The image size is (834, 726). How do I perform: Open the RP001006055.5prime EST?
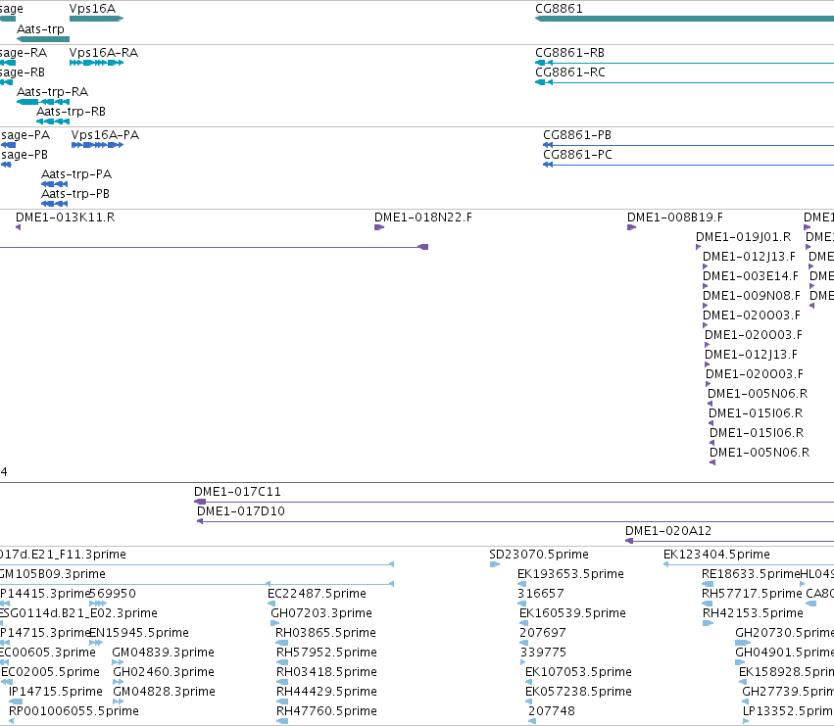[74, 712]
